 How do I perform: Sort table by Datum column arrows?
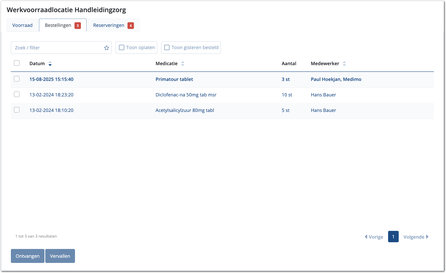click(x=50, y=64)
